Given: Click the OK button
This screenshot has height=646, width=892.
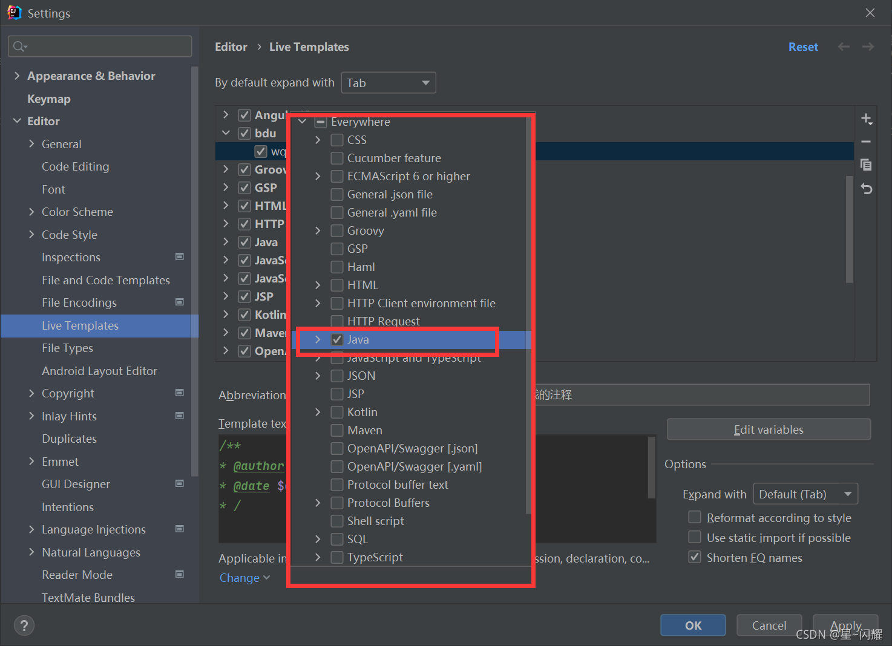Looking at the screenshot, I should (693, 625).
